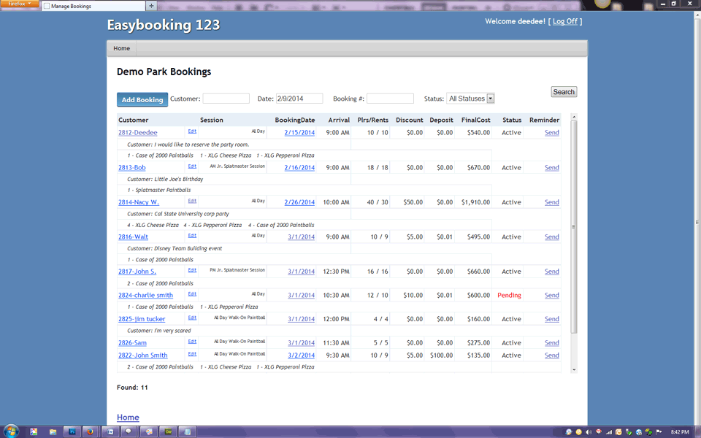
Task: Edit the 2824-charlie smith booking
Action: pos(192,293)
